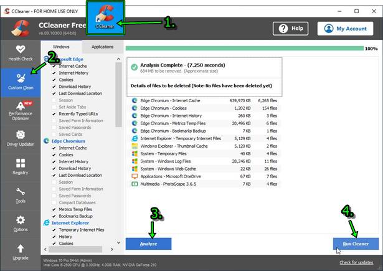Select the Custom Clean sidebar item

click(x=21, y=82)
